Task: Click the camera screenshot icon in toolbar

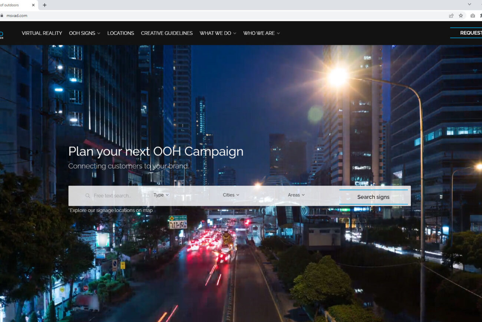Action: (472, 16)
